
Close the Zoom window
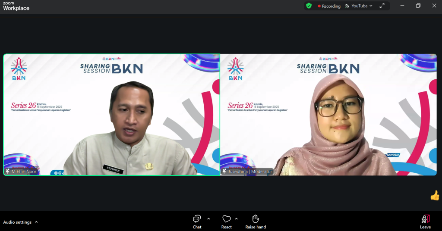[x=434, y=6]
